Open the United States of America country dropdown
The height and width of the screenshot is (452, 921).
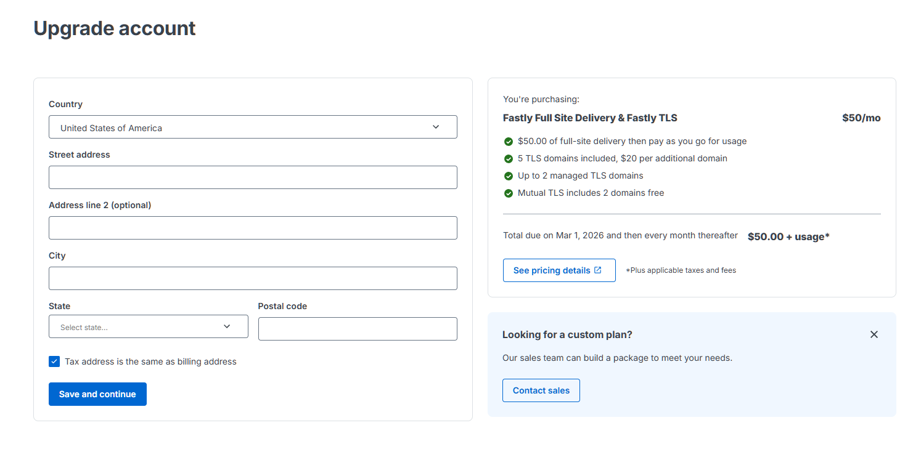click(253, 127)
